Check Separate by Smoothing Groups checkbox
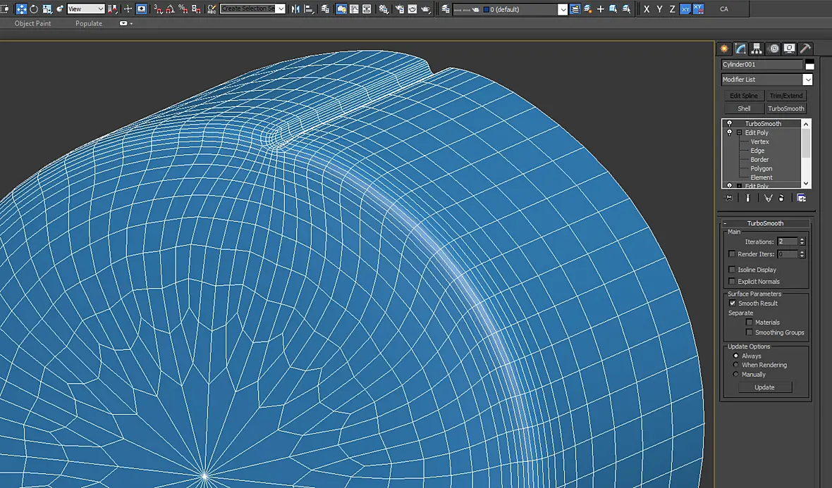Screen dimensions: 832x488 (750, 332)
